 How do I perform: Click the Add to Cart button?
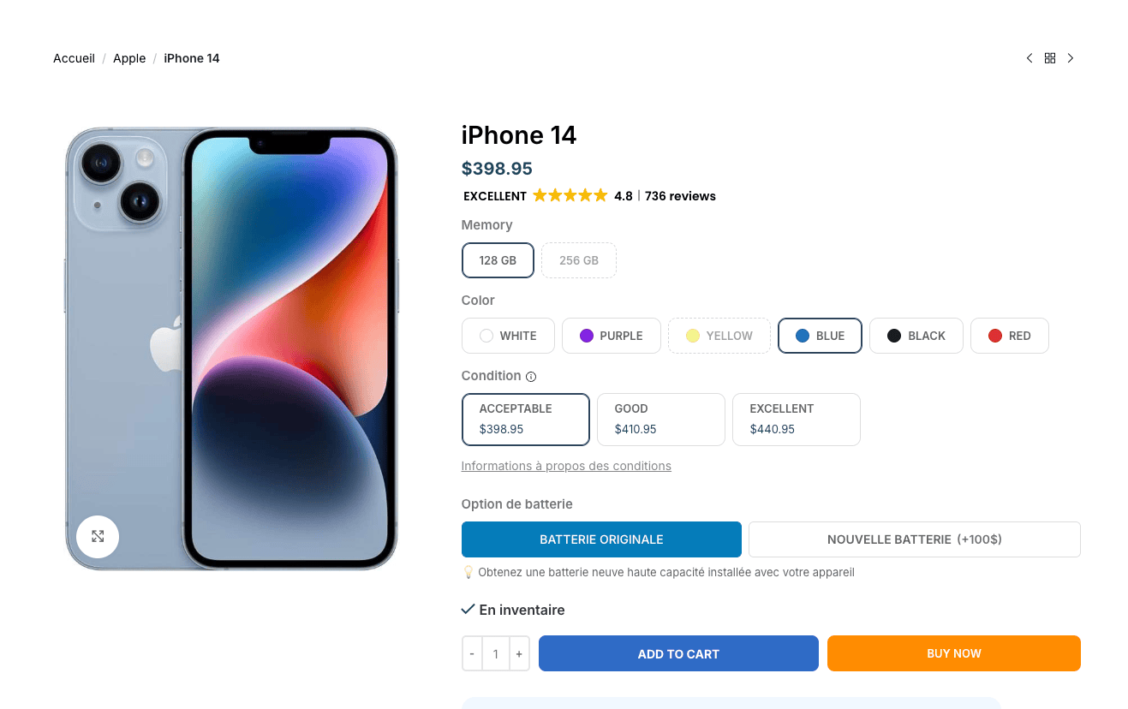(x=678, y=653)
